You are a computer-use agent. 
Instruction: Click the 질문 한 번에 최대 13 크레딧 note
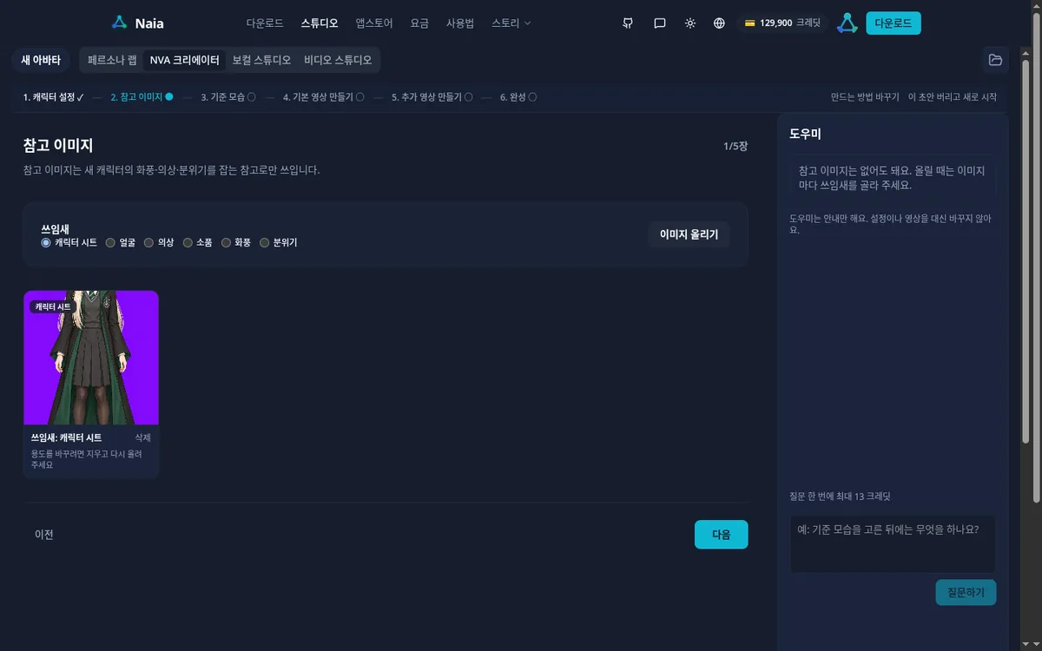[x=840, y=496]
